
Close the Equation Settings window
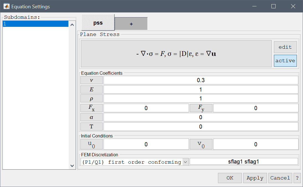pos(293,6)
